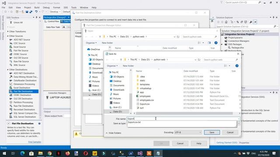The width and height of the screenshot is (280, 157).
Task: Open the Window menu
Action: (84, 7)
